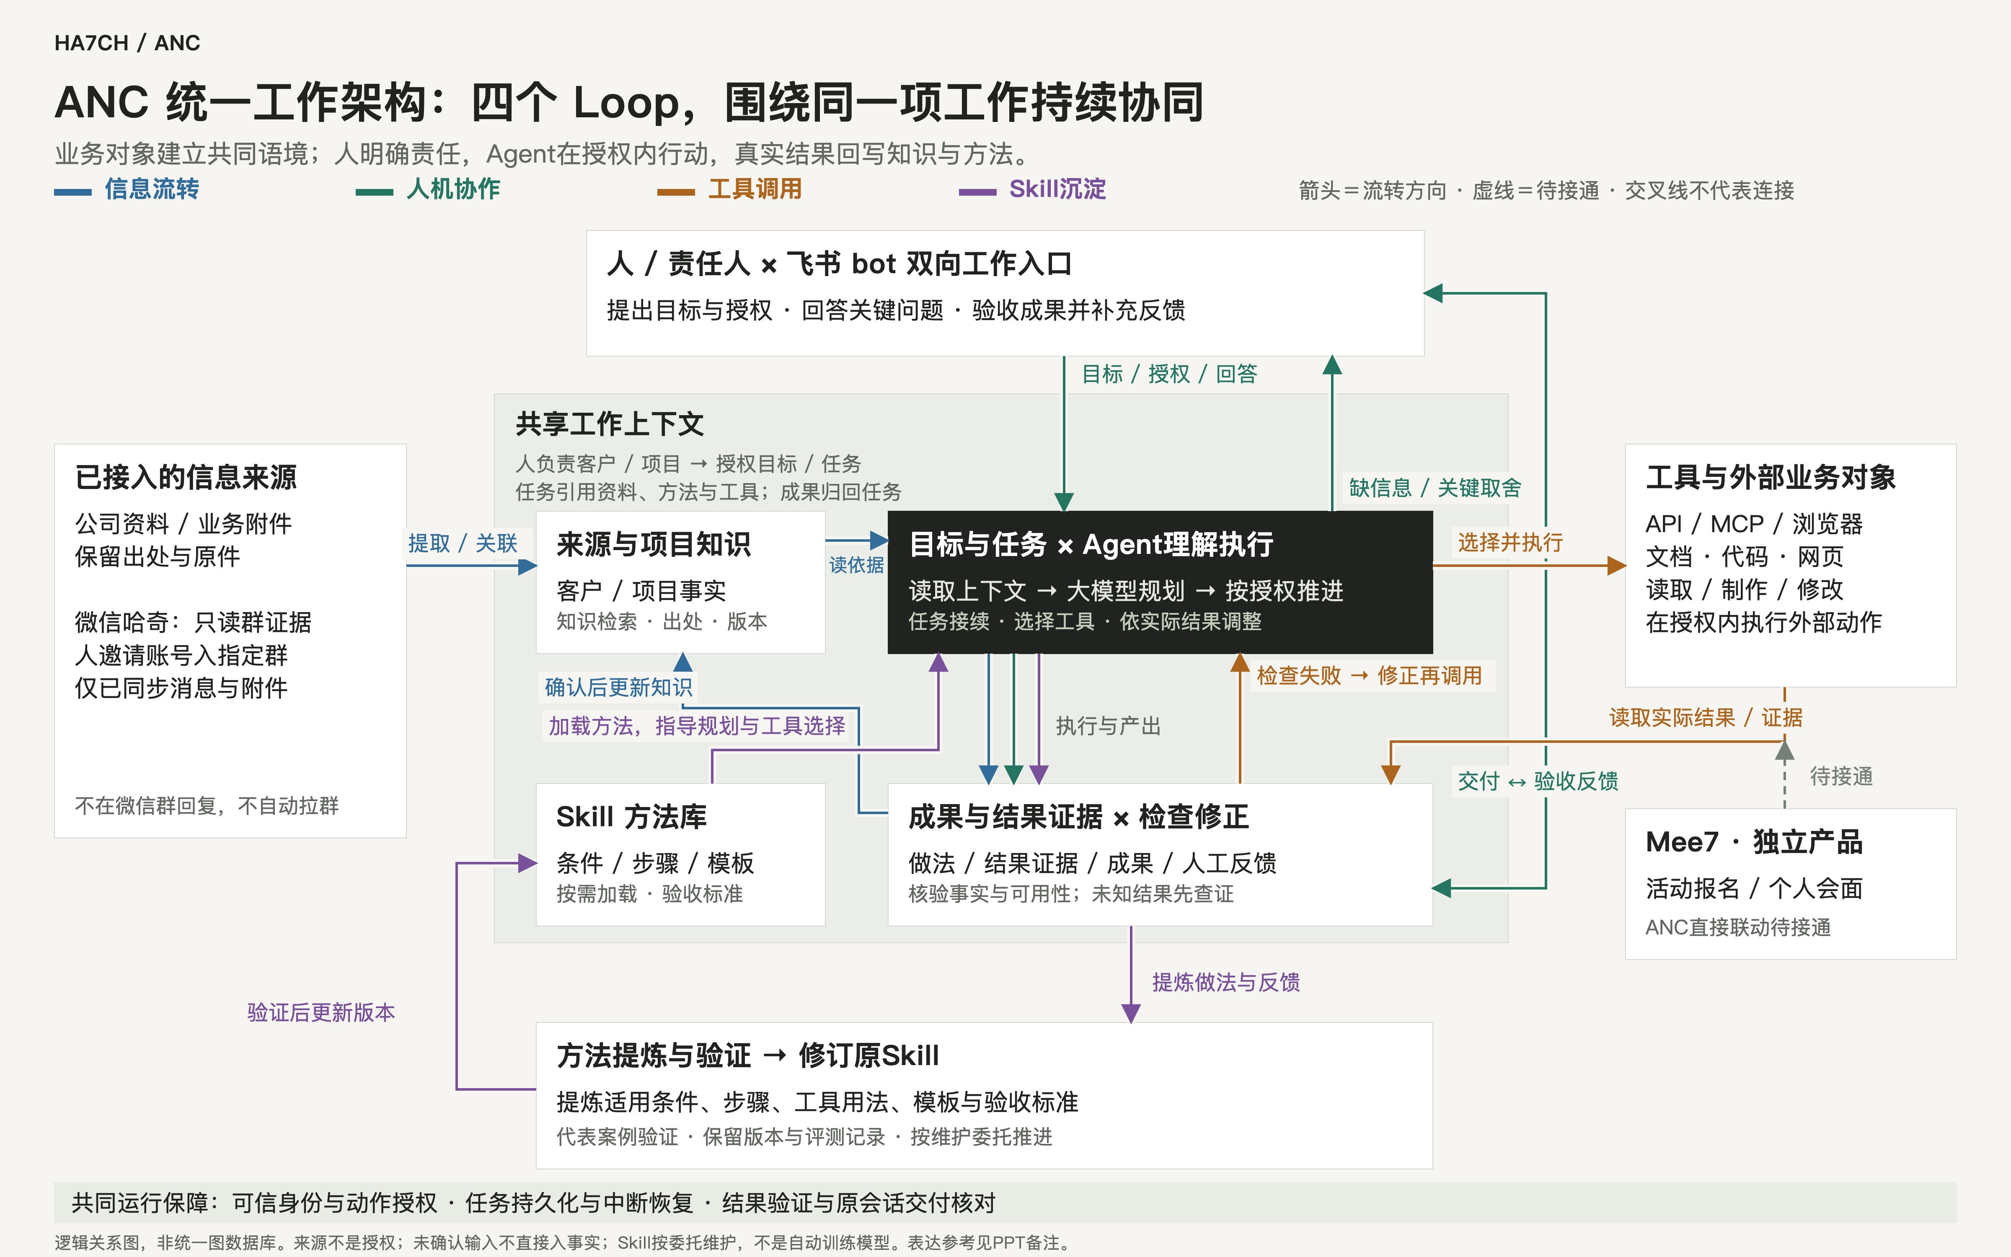Click the line '提炼适用条件、步骤、工具用法、模板与验收标准'
This screenshot has height=1257, width=2011.
[x=817, y=1102]
